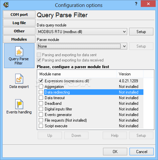158x160 pixels.
Task: Cancel the configuration dialog
Action: pos(141,152)
